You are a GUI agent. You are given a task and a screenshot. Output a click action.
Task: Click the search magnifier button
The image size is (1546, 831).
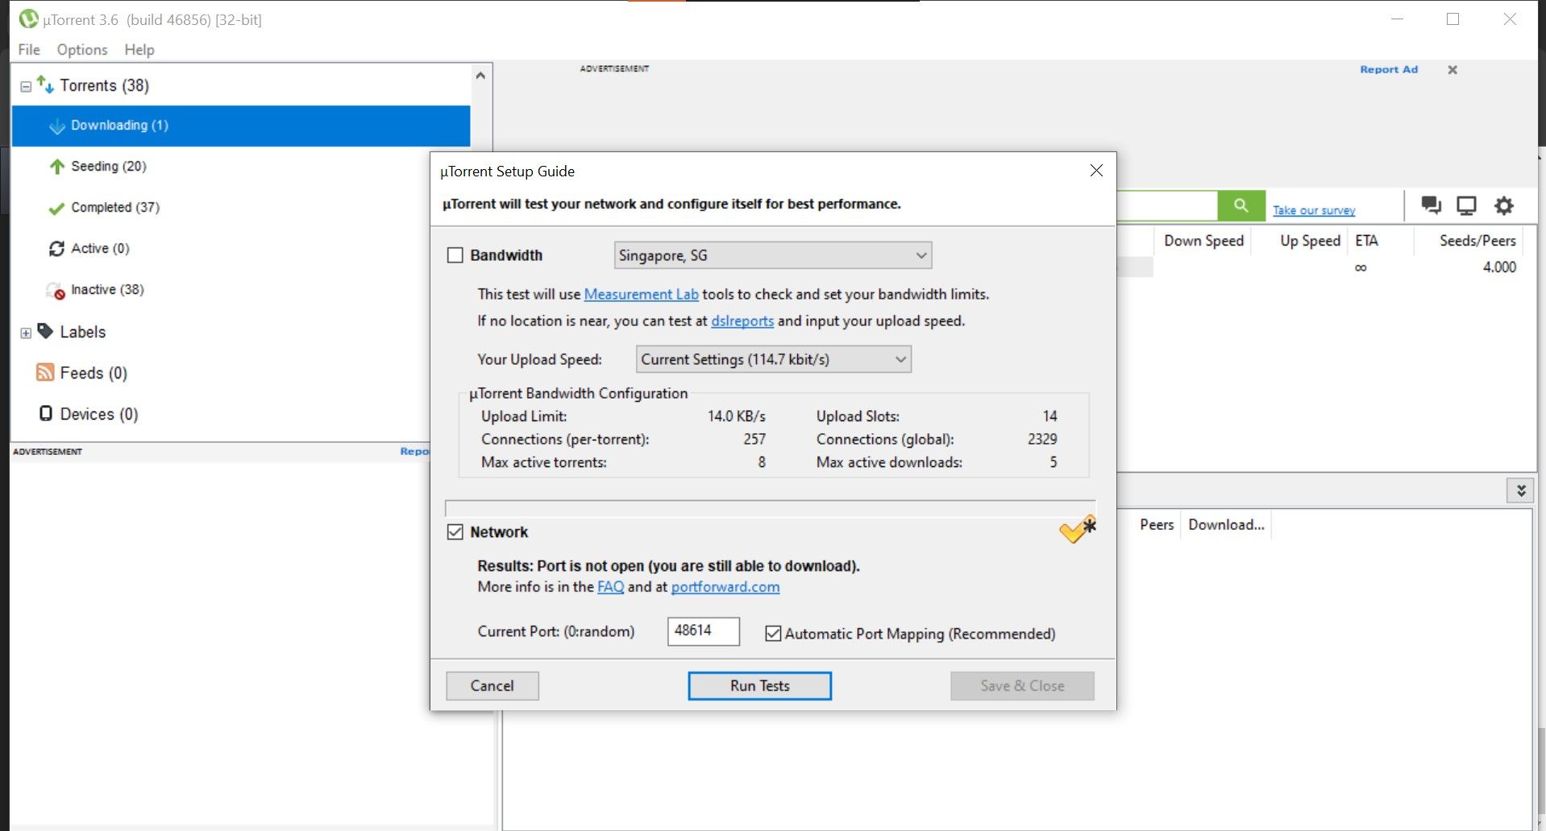1241,205
